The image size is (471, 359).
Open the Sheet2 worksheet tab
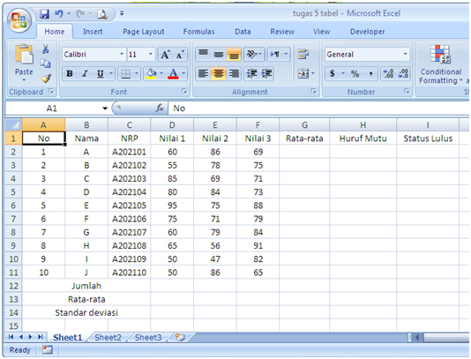(x=108, y=338)
